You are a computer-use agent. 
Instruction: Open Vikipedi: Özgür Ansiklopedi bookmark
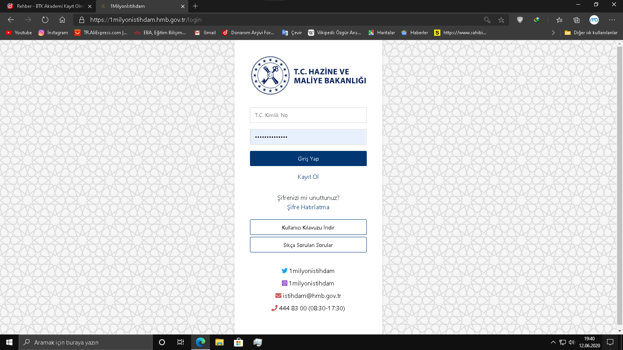point(334,33)
